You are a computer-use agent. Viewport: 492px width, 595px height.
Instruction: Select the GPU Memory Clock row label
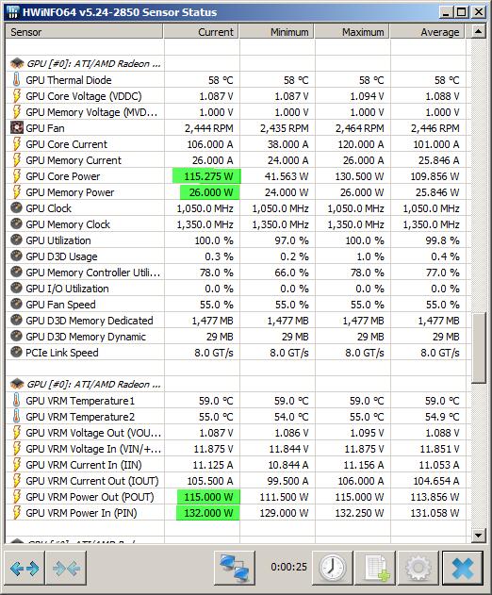click(x=68, y=224)
